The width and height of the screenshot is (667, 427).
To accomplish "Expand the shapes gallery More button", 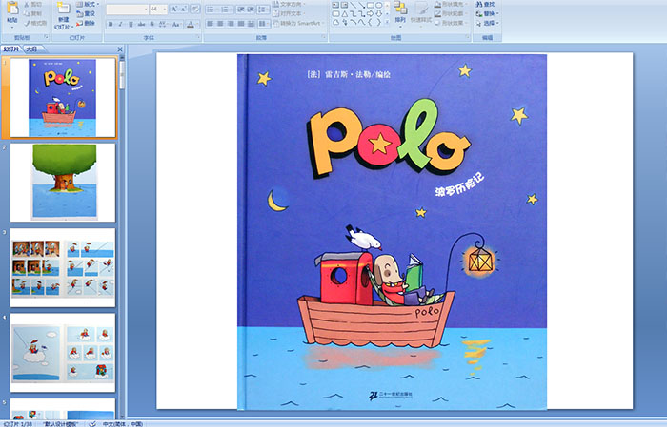I will pyautogui.click(x=387, y=22).
